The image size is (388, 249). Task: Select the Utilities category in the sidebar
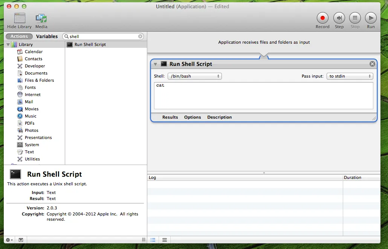tap(32, 159)
